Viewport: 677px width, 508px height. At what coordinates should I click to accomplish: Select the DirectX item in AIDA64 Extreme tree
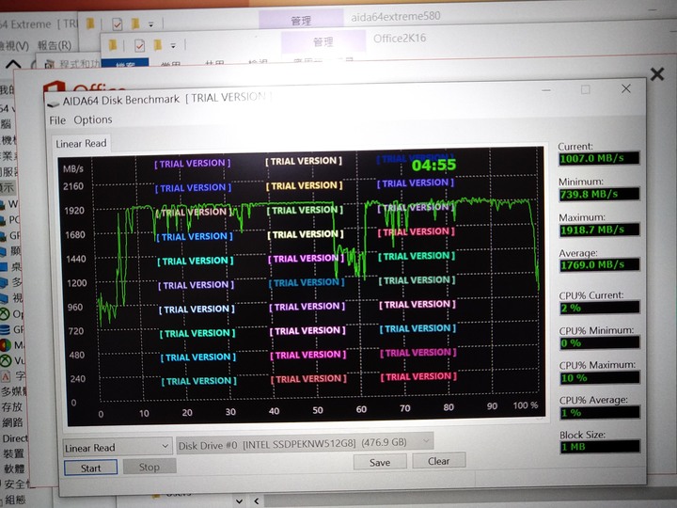click(x=15, y=438)
